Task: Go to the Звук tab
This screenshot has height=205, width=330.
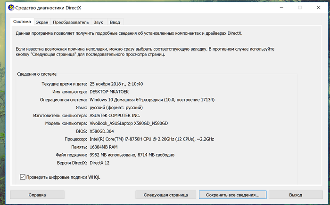Action: click(98, 22)
